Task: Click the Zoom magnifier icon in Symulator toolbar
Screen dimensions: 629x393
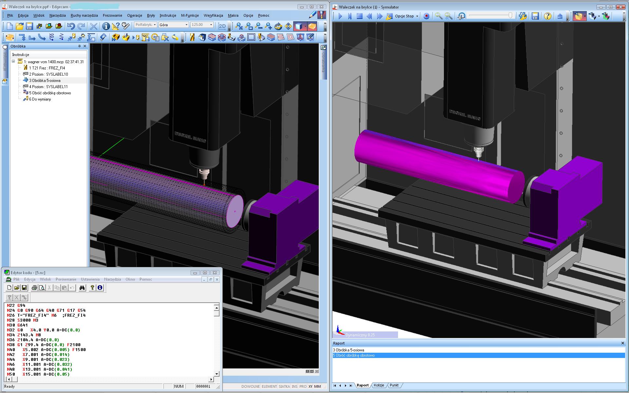Action: coord(438,16)
